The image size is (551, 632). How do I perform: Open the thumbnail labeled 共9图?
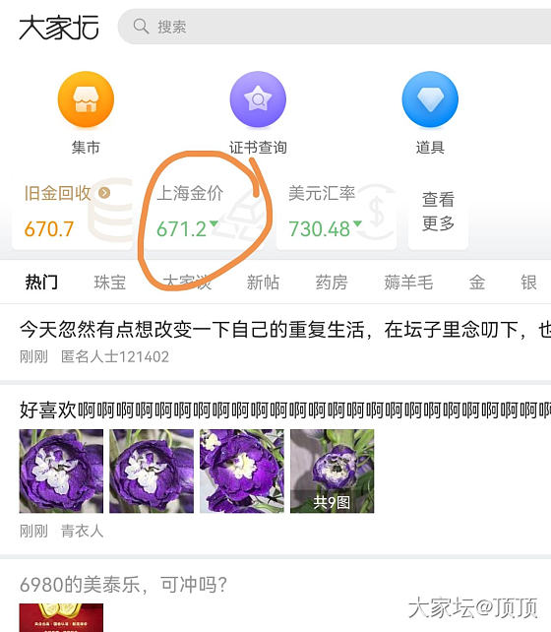pyautogui.click(x=333, y=472)
